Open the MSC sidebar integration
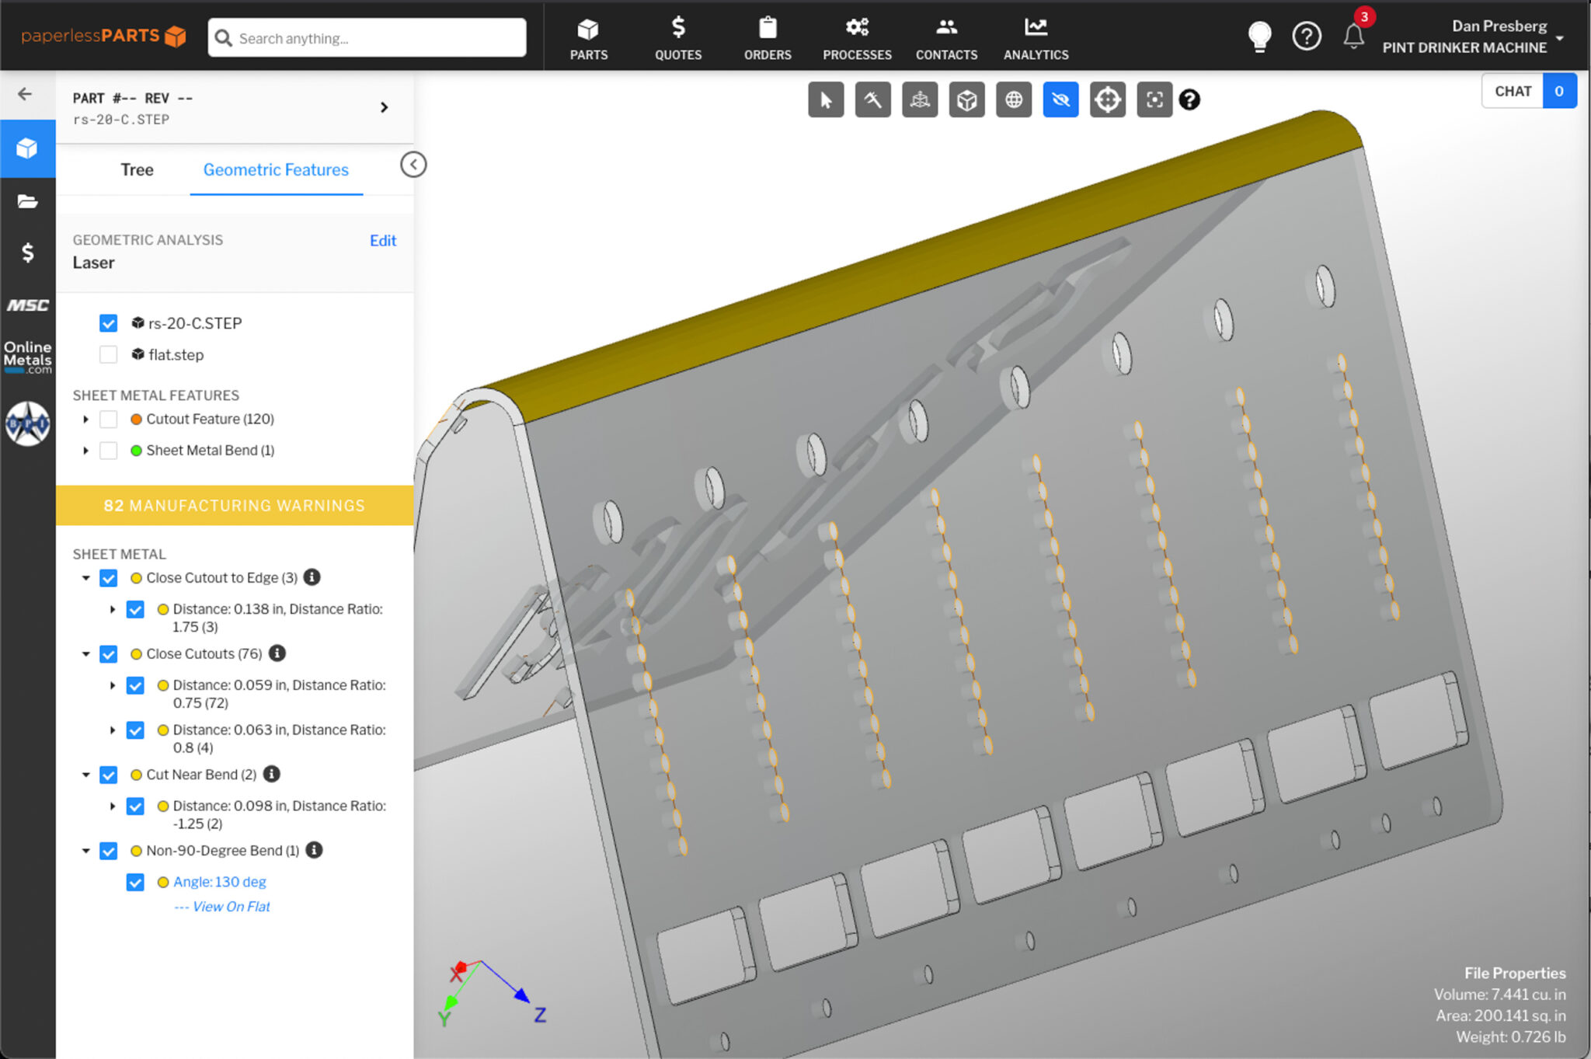 click(x=28, y=305)
